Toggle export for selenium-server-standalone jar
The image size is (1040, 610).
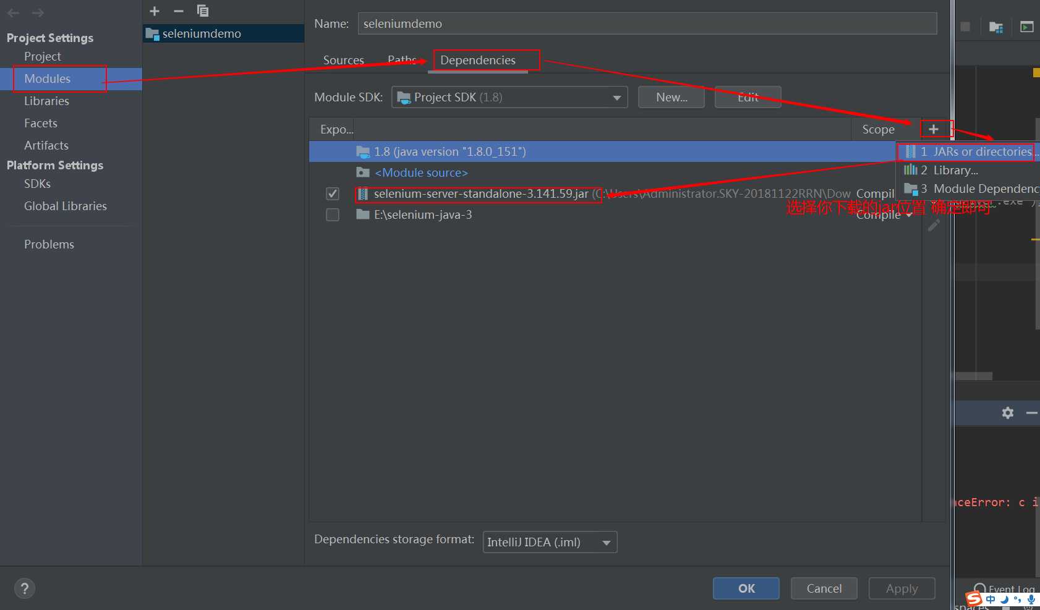click(x=333, y=194)
